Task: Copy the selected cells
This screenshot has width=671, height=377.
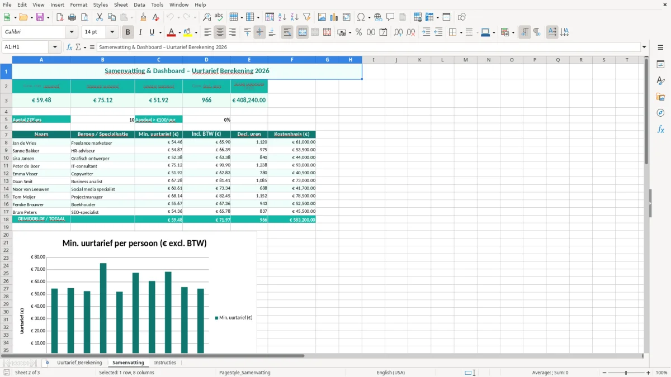Action: [x=112, y=17]
